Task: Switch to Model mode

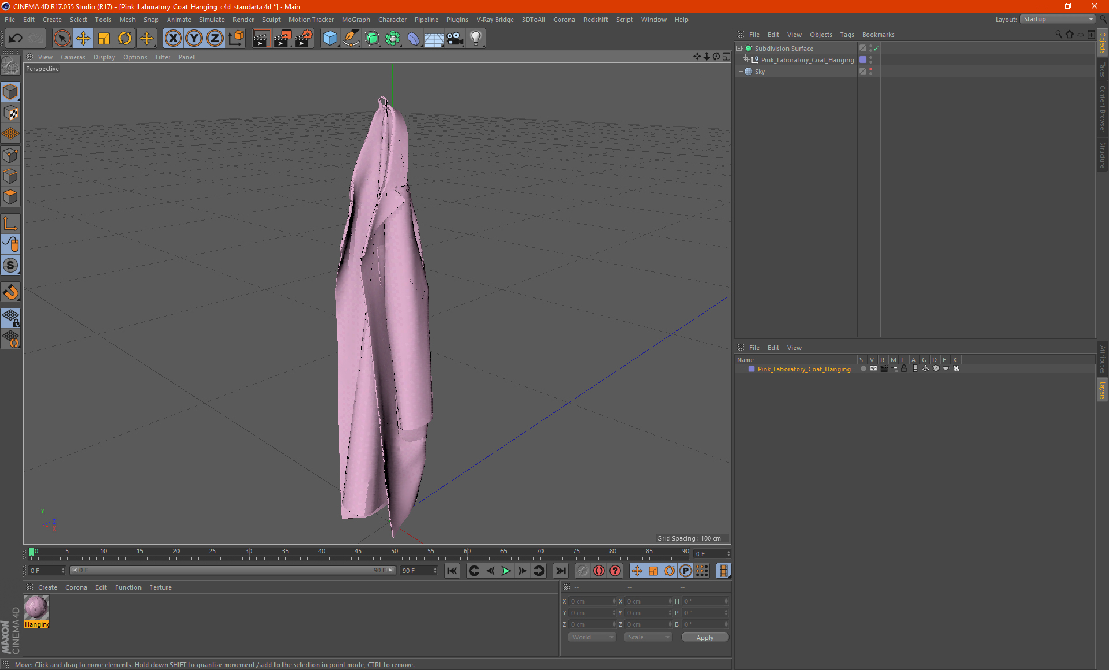Action: [x=10, y=92]
